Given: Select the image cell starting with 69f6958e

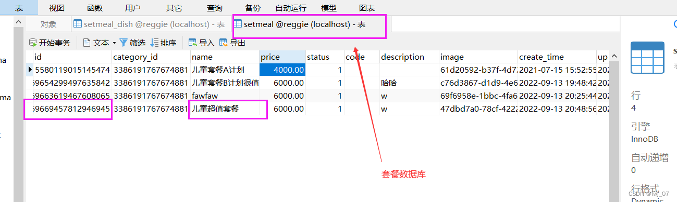Looking at the screenshot, I should click(x=478, y=96).
